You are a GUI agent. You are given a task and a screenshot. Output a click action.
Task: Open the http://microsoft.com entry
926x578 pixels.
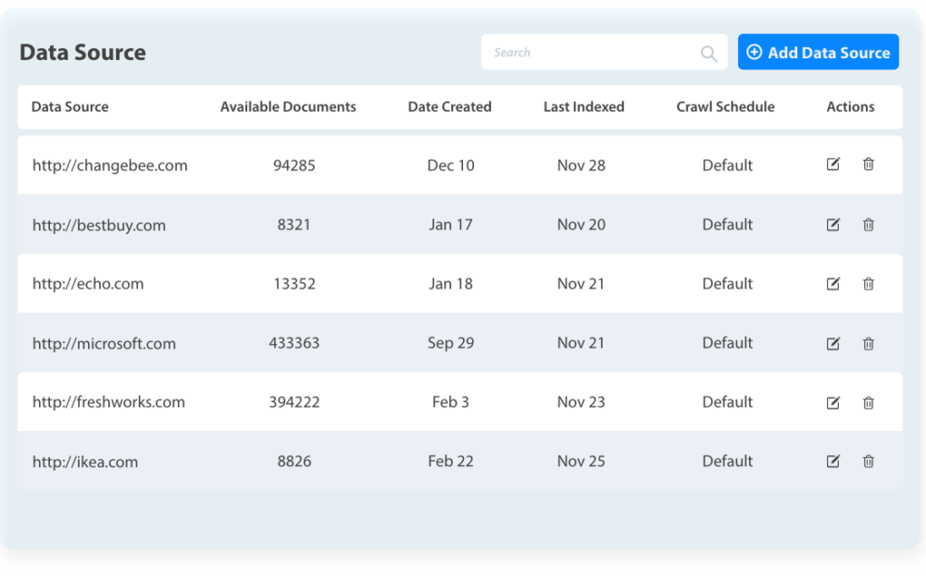pyautogui.click(x=104, y=343)
